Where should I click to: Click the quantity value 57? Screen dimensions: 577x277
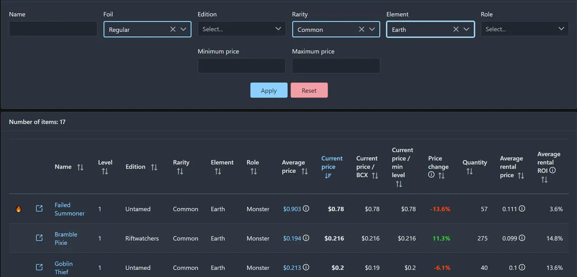[x=484, y=209]
